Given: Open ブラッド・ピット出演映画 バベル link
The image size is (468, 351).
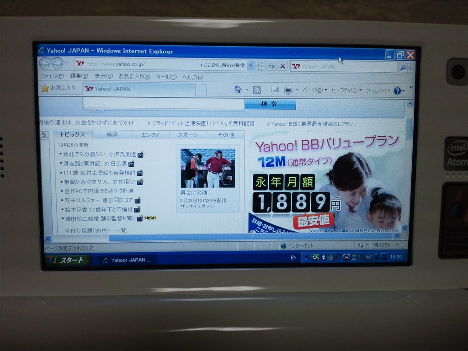Looking at the screenshot, I should 202,123.
